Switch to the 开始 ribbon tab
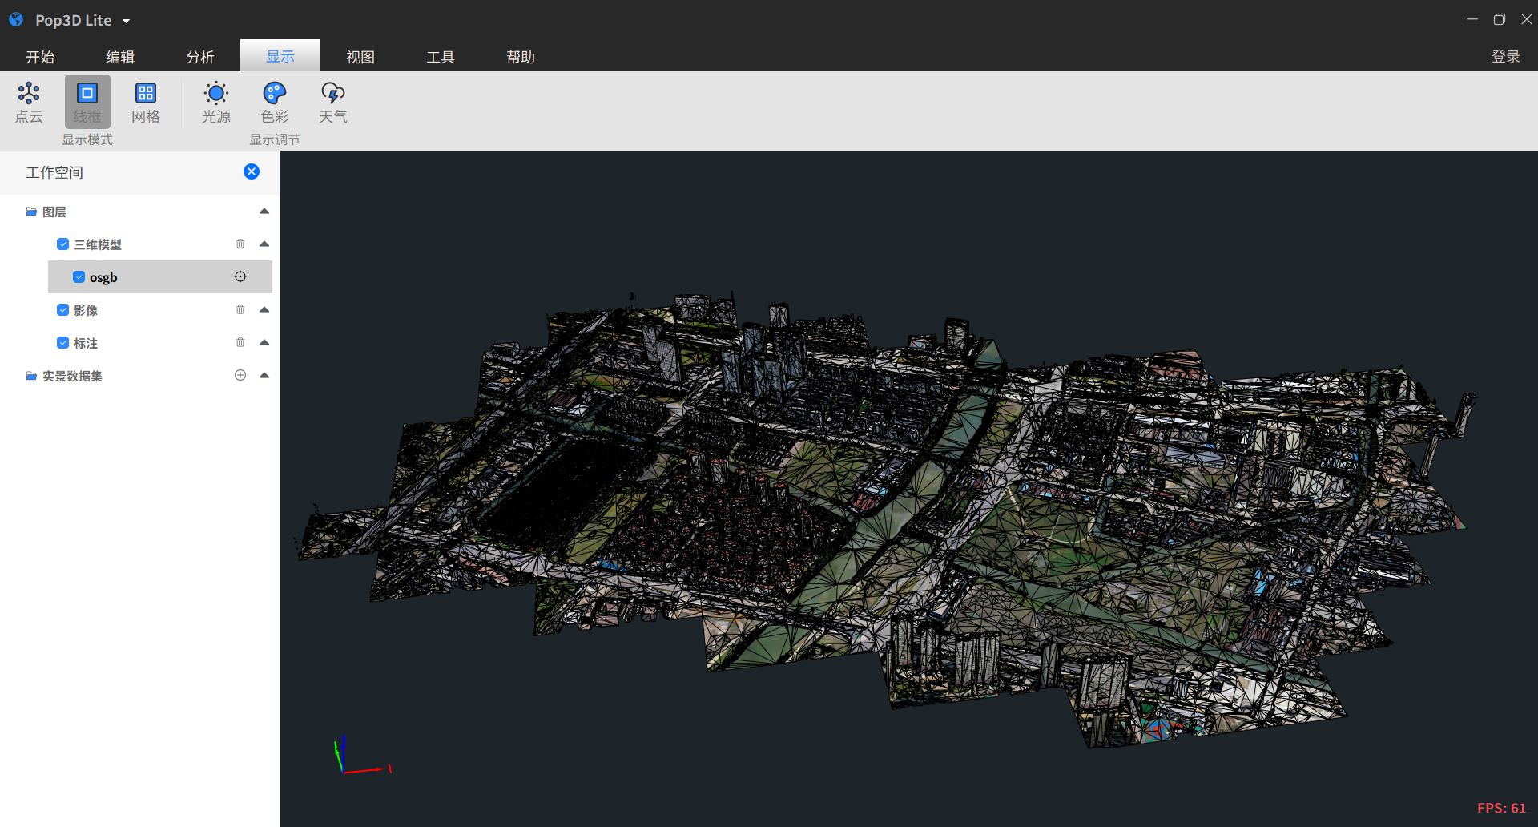 click(40, 56)
